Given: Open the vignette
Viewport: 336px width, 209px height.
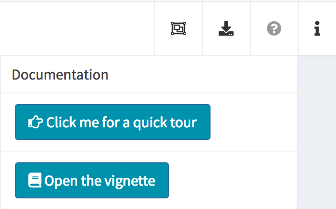Looking at the screenshot, I should click(x=92, y=180).
